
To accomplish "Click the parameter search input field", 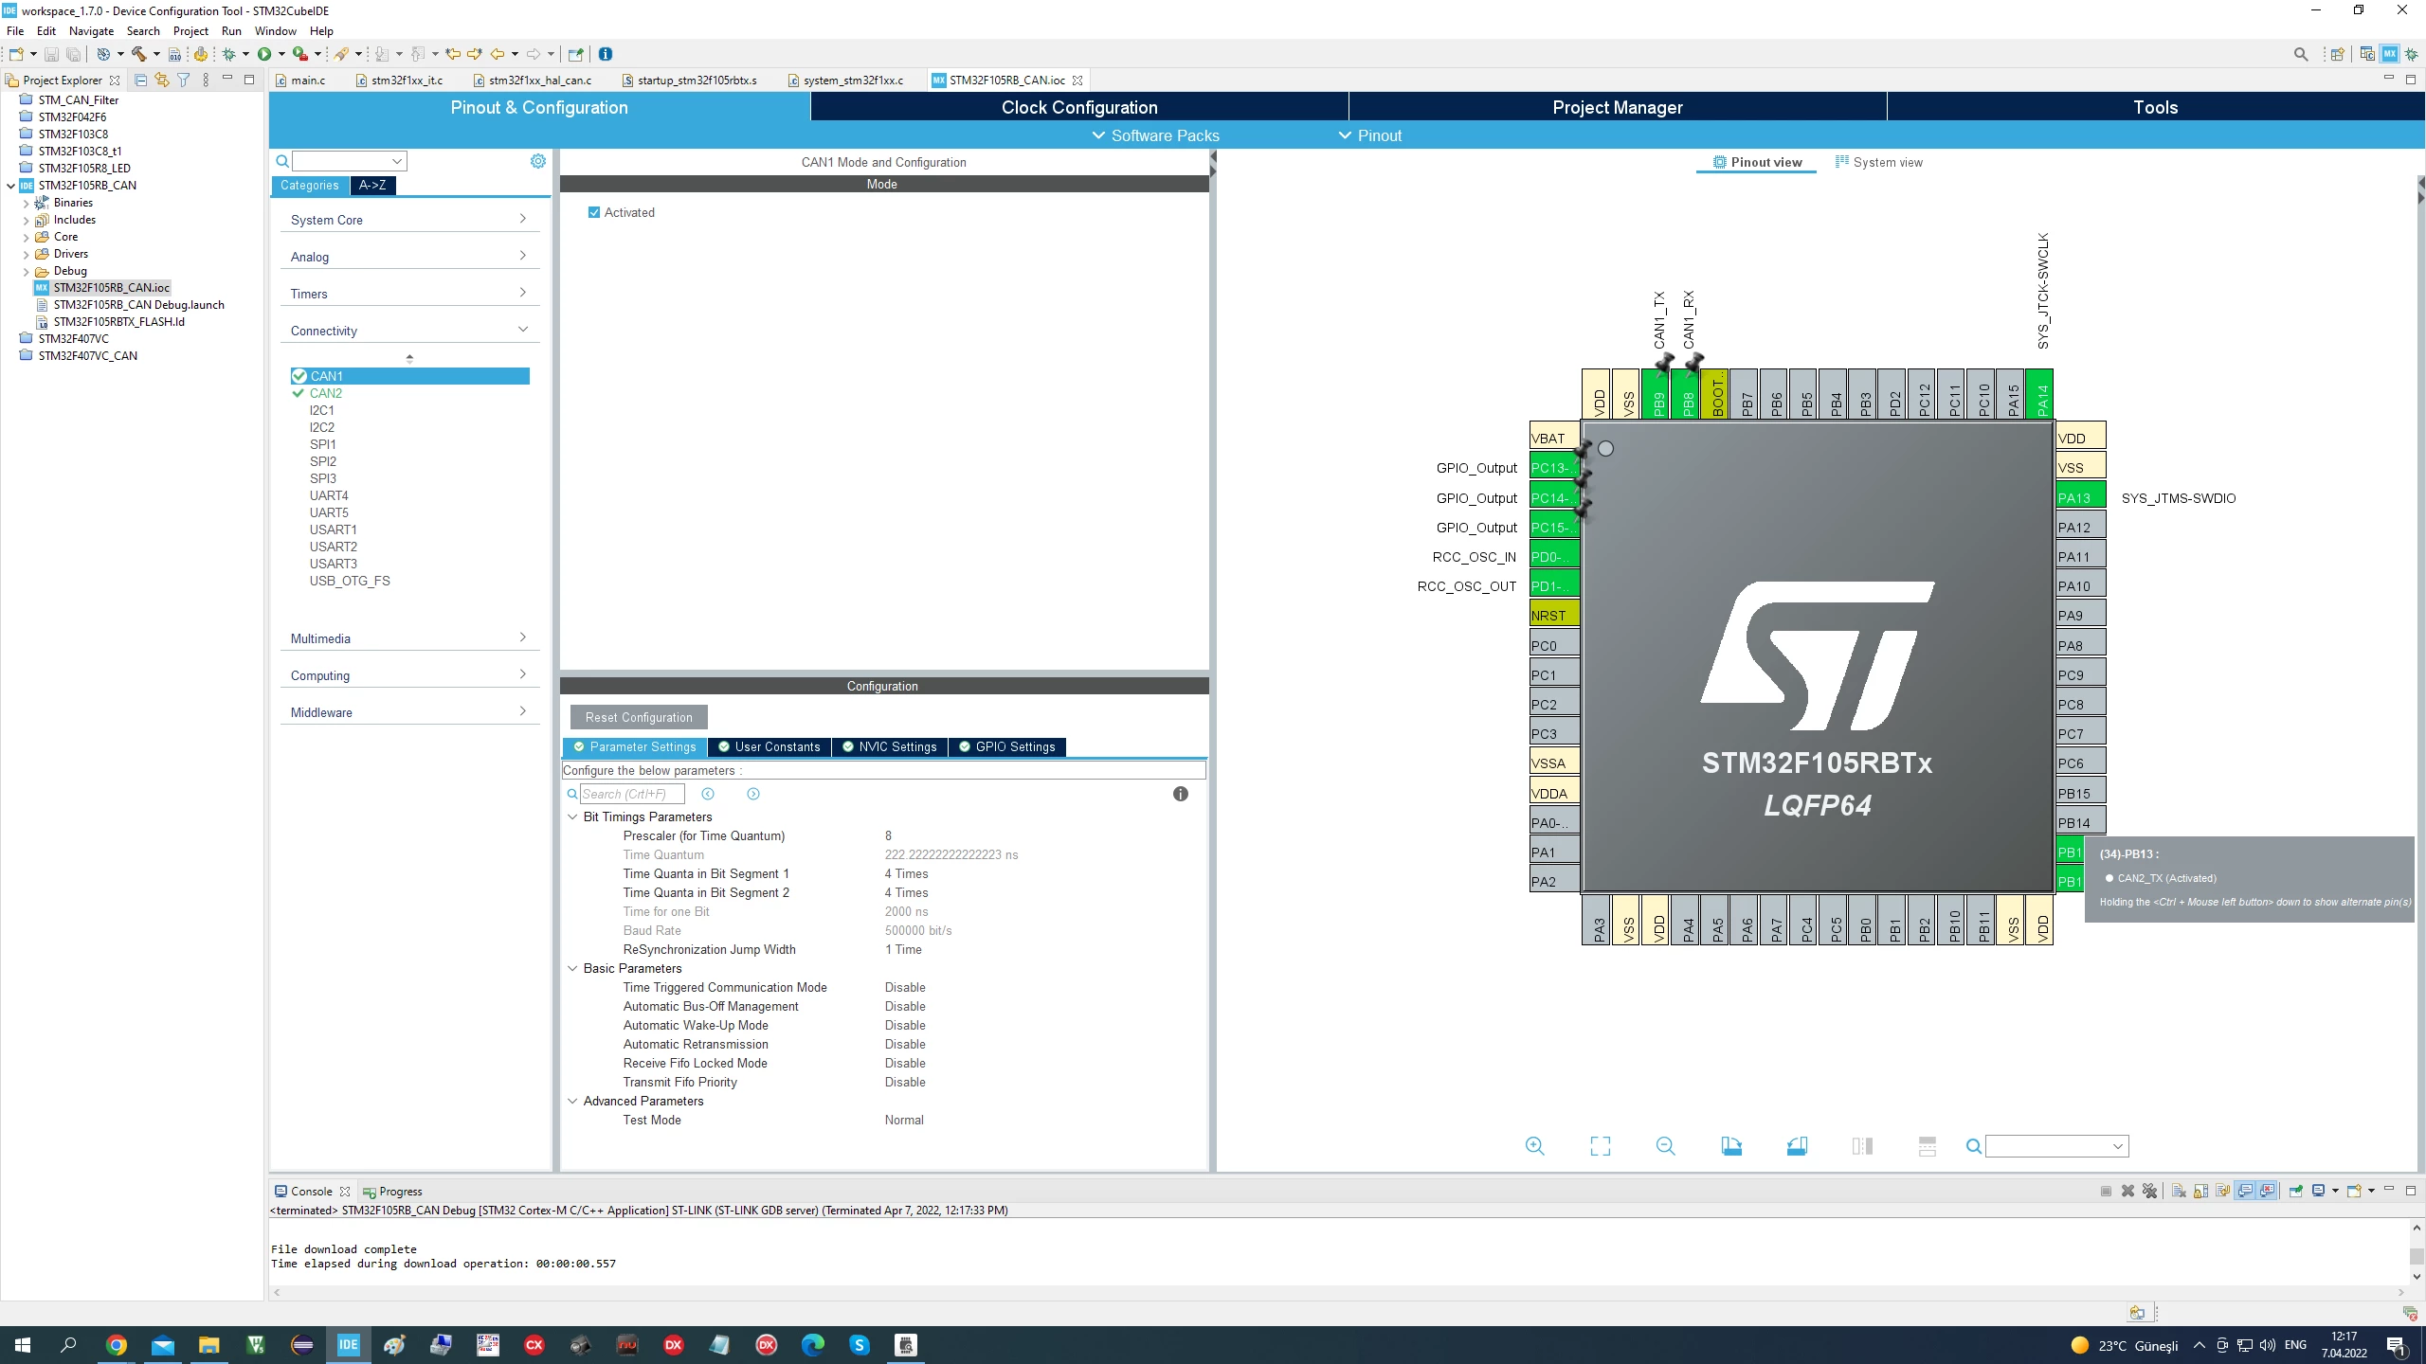I will [x=631, y=794].
